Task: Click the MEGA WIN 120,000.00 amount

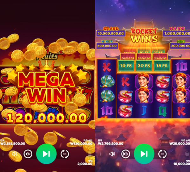Action: [x=47, y=118]
